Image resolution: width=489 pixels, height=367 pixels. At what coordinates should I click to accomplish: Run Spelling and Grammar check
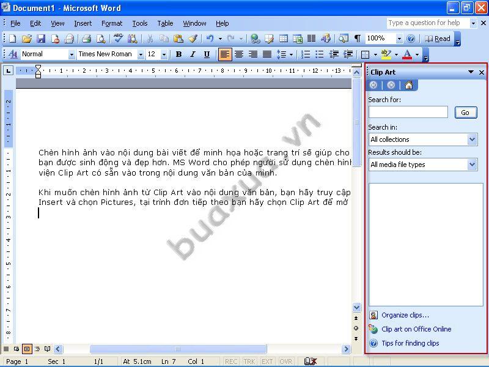[118, 39]
